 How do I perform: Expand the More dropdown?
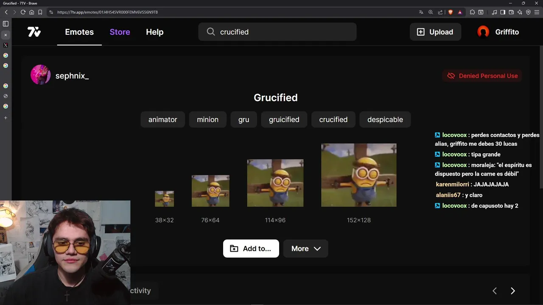306,249
